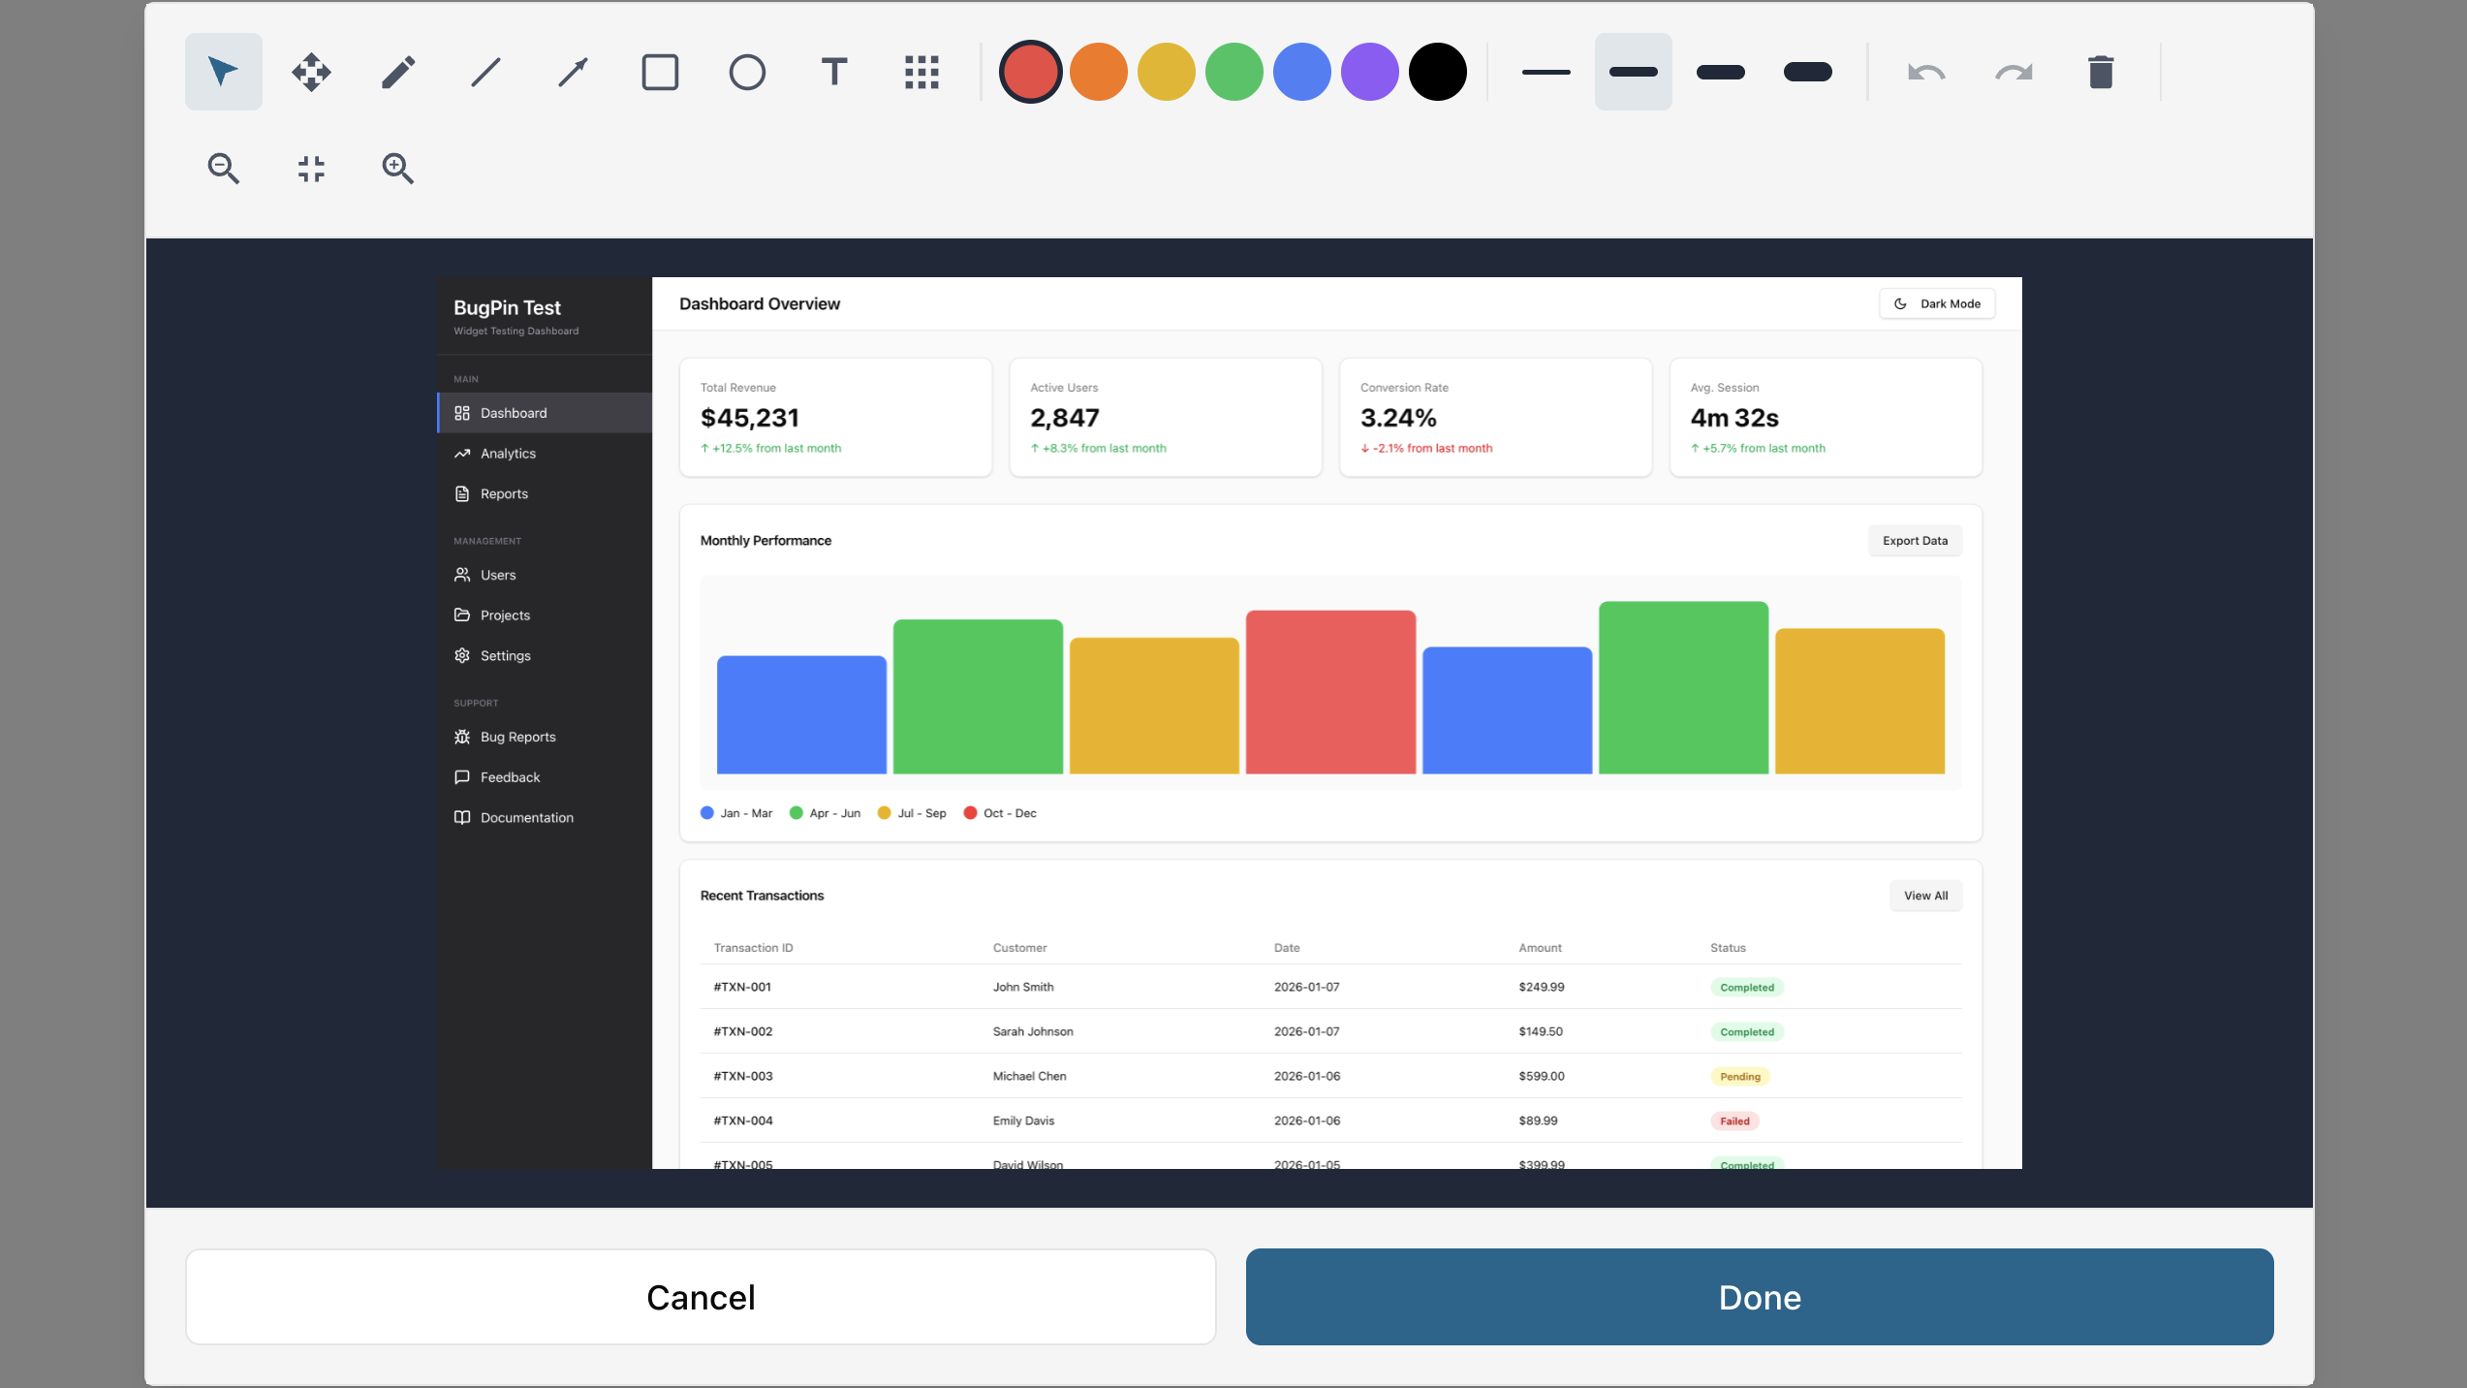The height and width of the screenshot is (1388, 2467).
Task: Click the Cancel button
Action: pos(701,1297)
